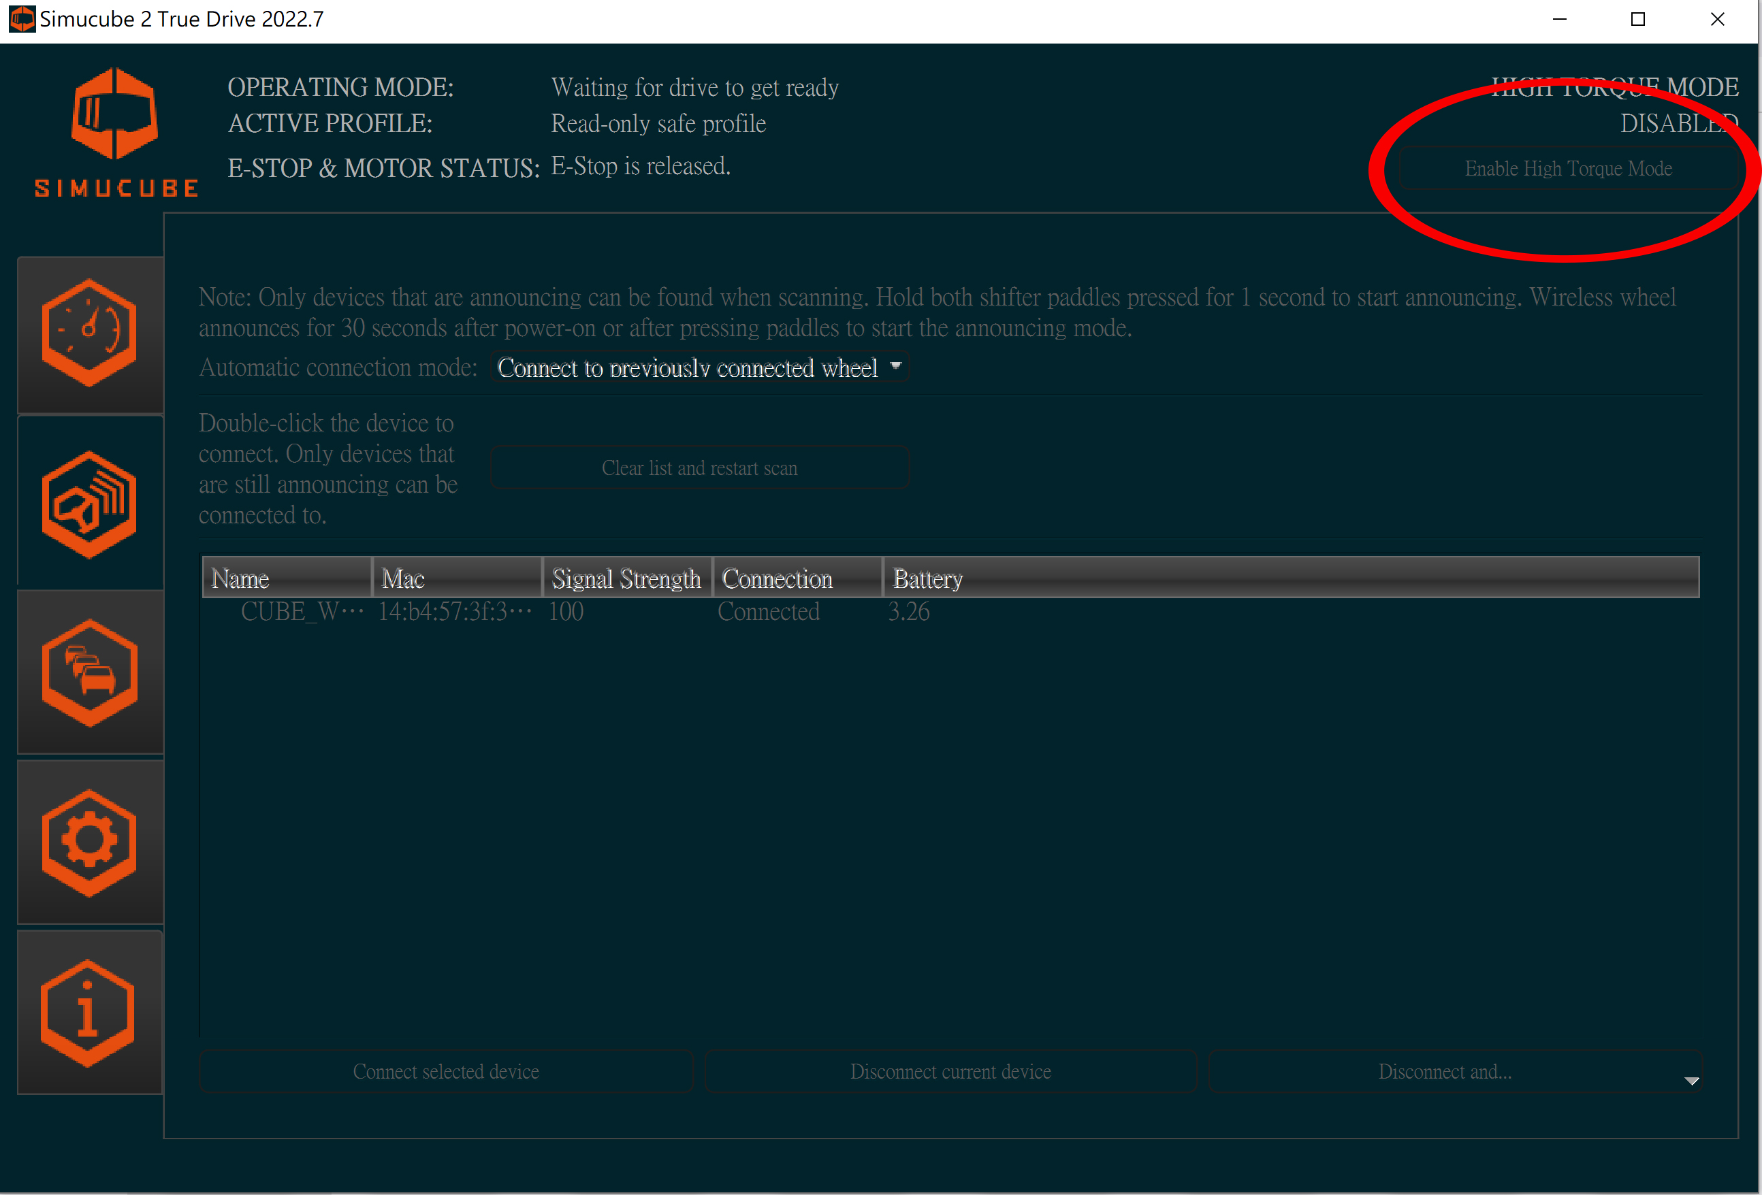The height and width of the screenshot is (1195, 1762).
Task: Sort the device list by Signal Strength
Action: [627, 578]
